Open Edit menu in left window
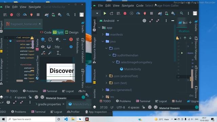 [15, 7]
